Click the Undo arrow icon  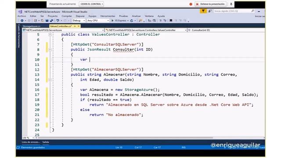[58, 21]
